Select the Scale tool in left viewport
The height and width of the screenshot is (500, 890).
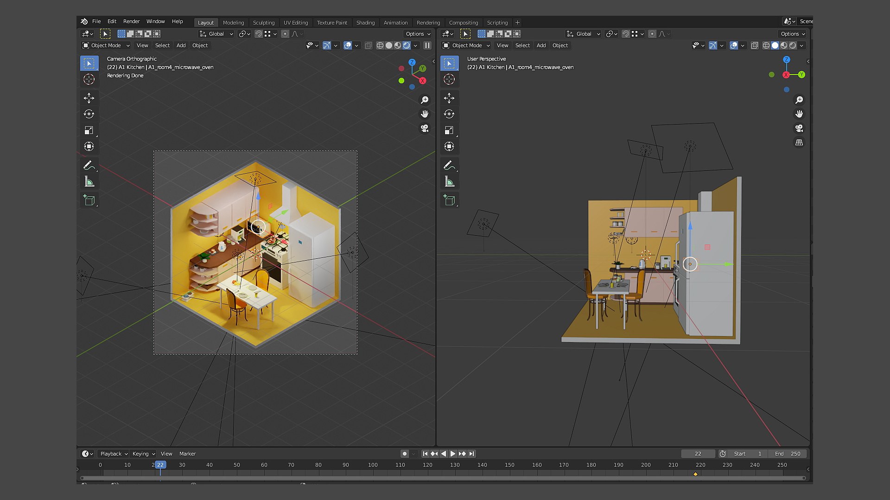point(89,130)
